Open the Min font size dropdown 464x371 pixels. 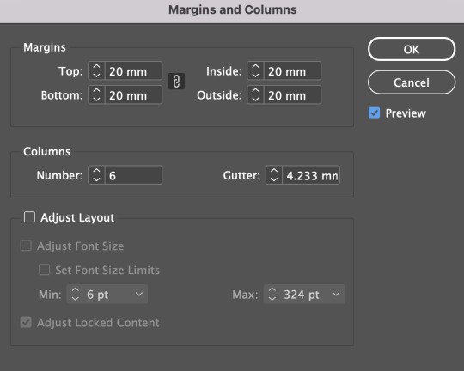(x=139, y=294)
